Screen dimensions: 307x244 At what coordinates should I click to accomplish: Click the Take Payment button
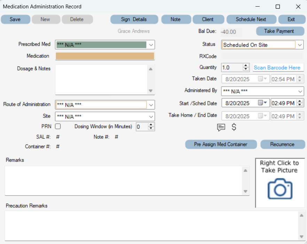coord(280,31)
